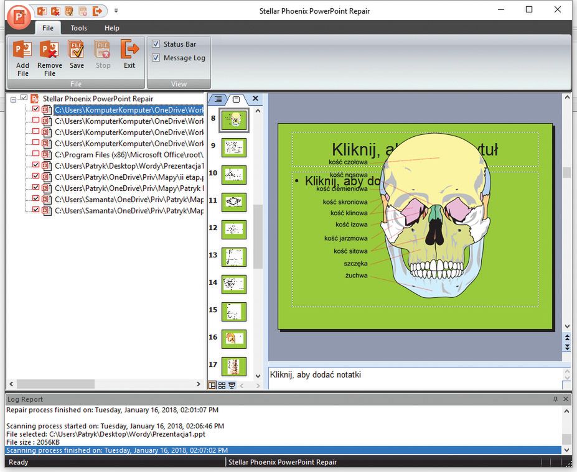Open the Help ribbon tab
The image size is (577, 472).
pyautogui.click(x=112, y=28)
